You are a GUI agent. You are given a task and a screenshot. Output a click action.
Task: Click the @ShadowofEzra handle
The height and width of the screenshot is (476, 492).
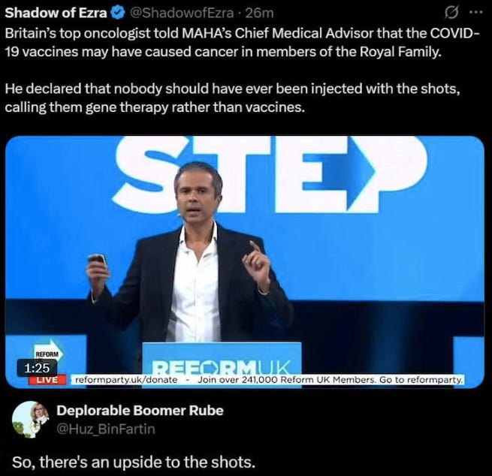click(x=182, y=13)
